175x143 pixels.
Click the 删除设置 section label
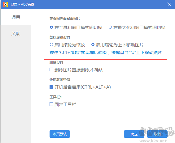click(56, 62)
